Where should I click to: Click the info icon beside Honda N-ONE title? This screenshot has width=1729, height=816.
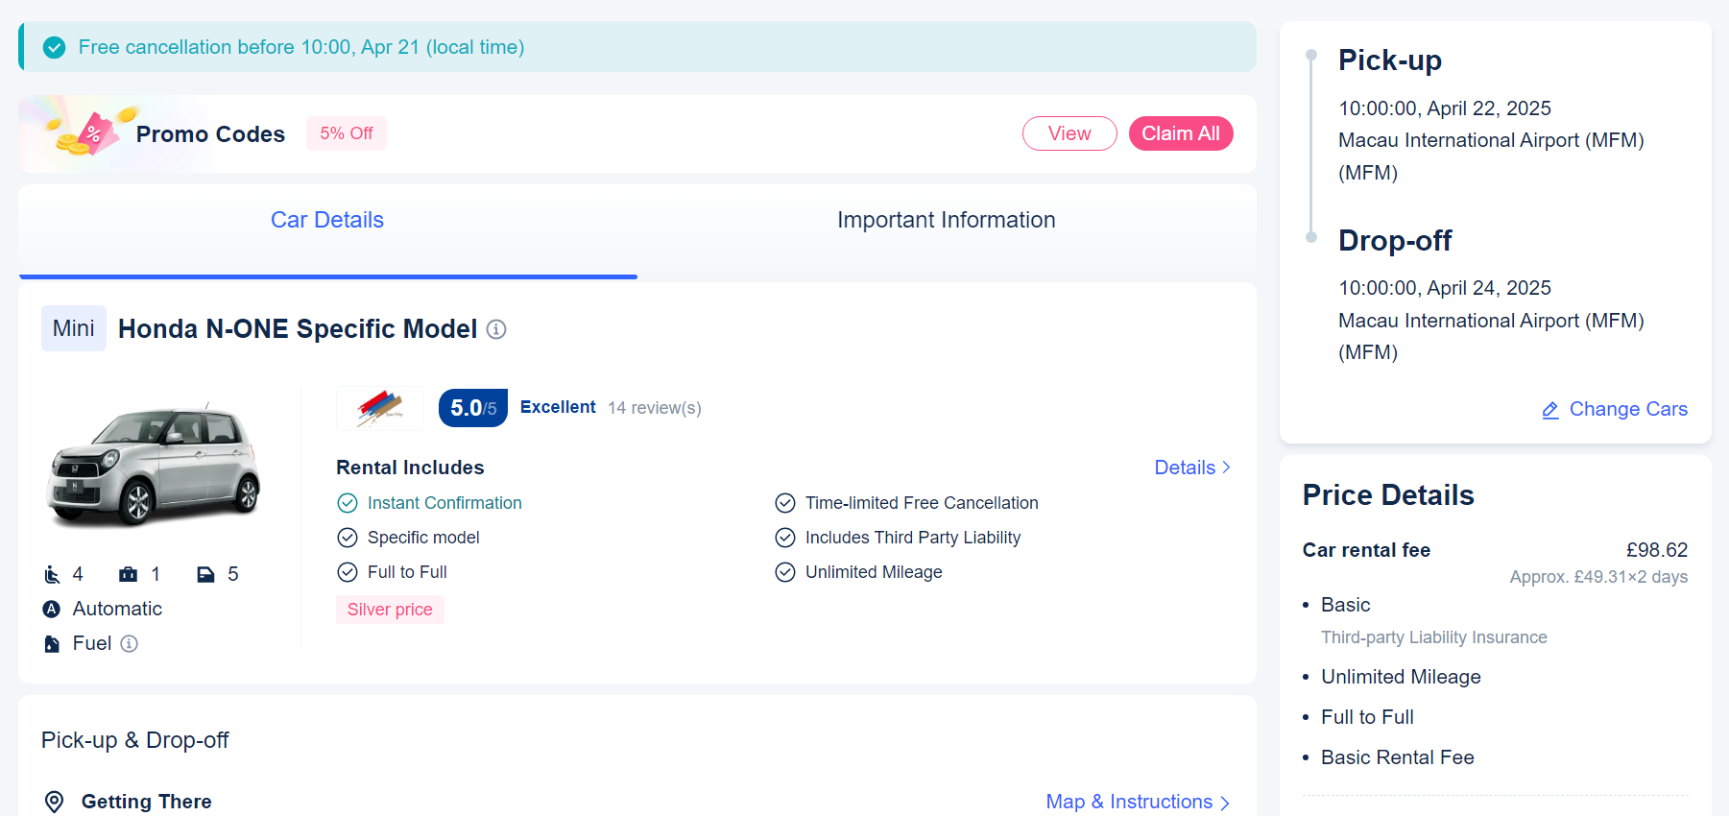click(x=496, y=329)
